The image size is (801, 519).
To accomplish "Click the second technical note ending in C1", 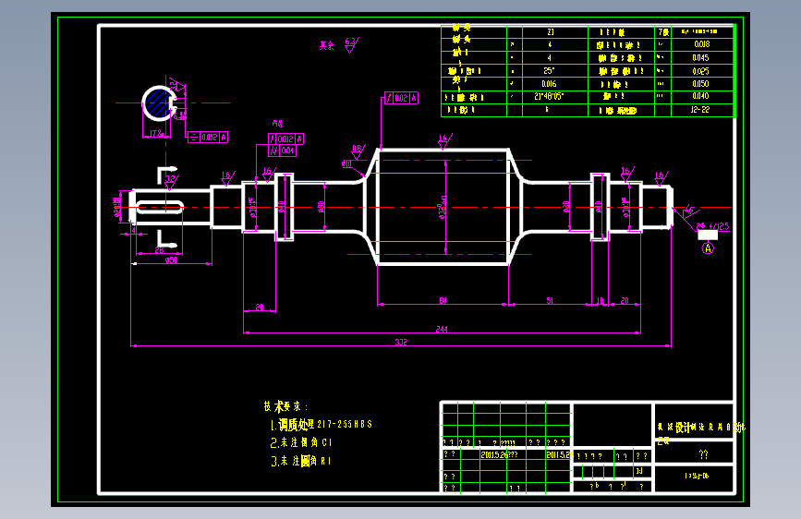I will [x=301, y=442].
